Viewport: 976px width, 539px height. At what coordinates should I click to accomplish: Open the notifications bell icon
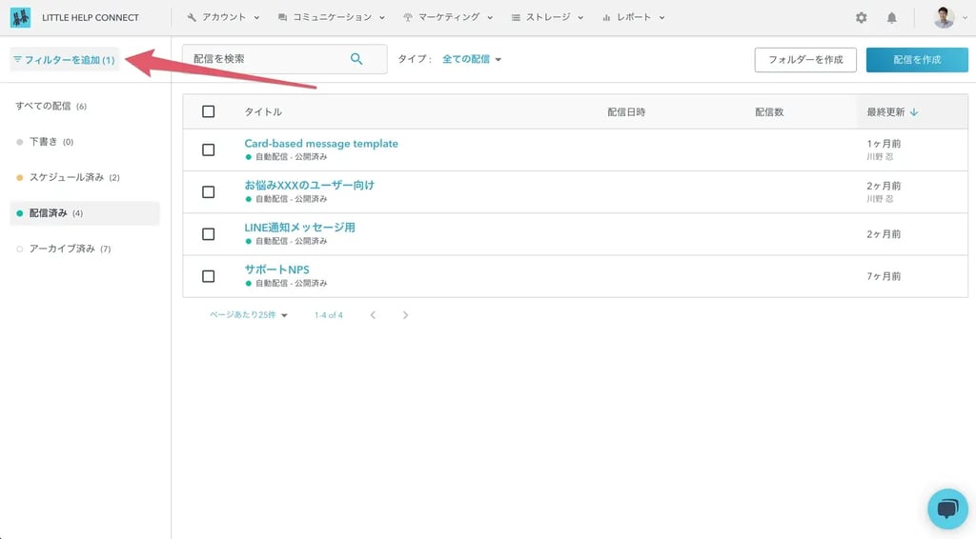point(892,17)
